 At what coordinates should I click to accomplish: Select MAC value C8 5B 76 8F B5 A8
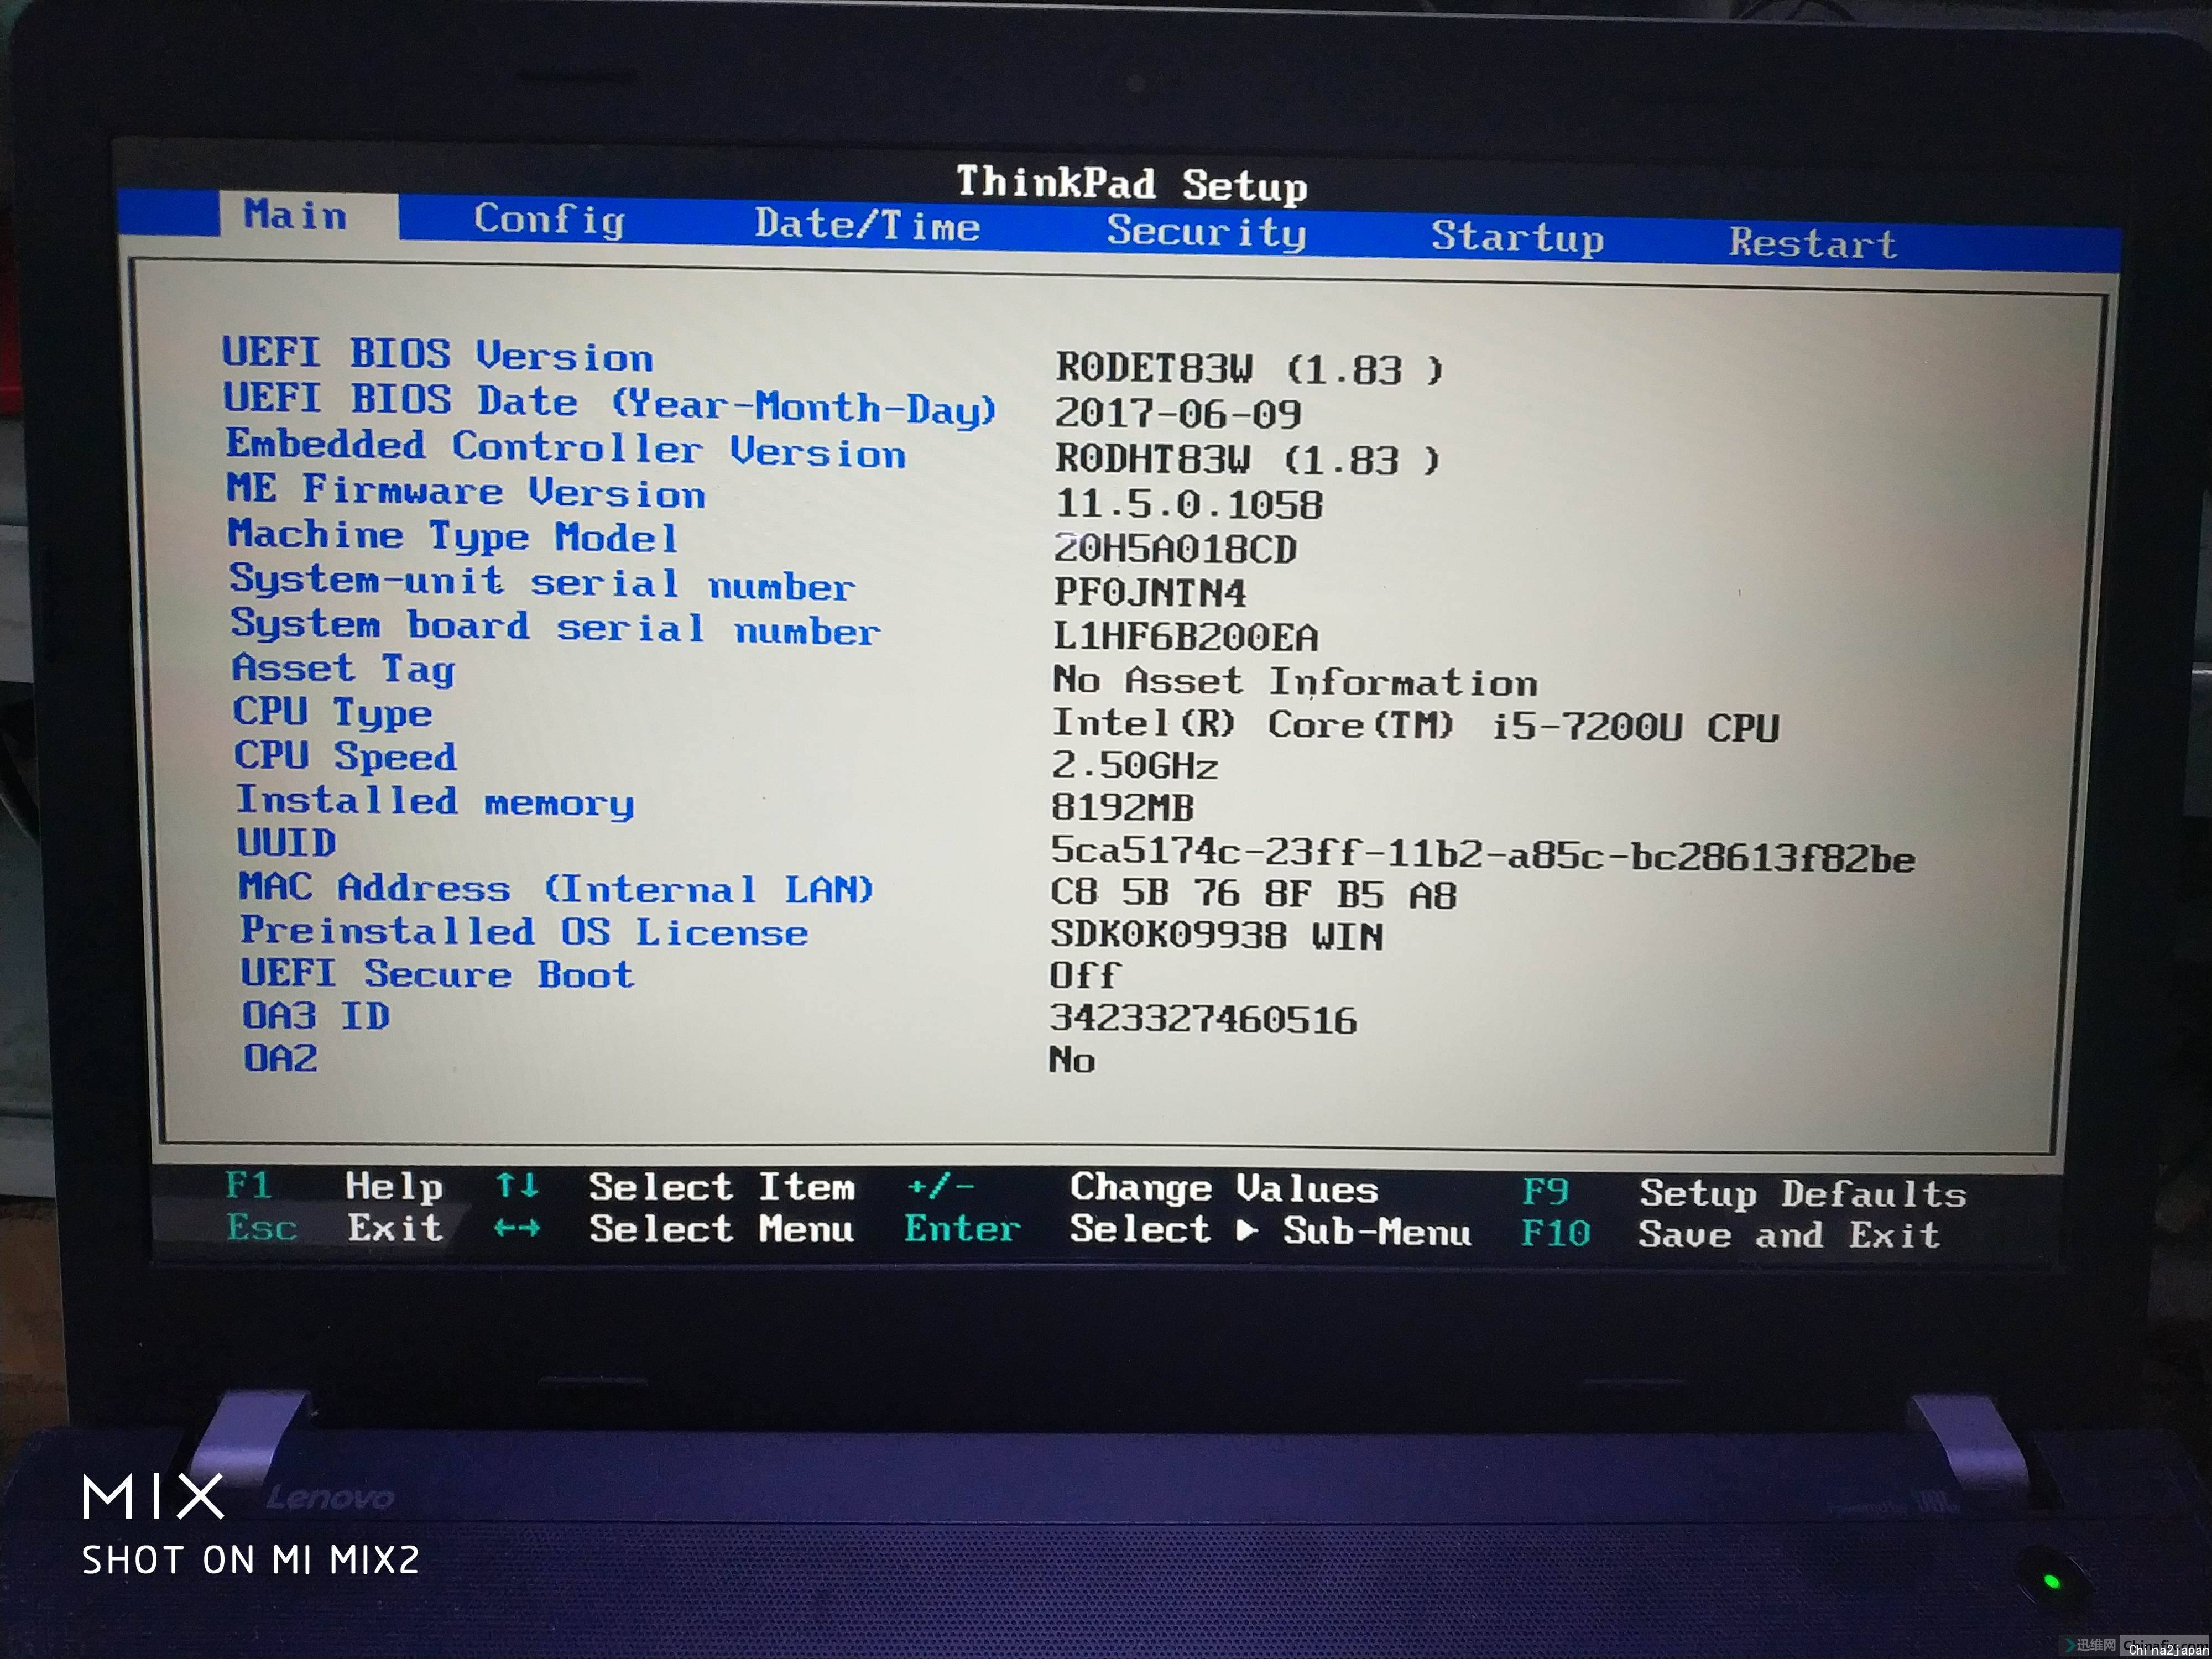1253,893
